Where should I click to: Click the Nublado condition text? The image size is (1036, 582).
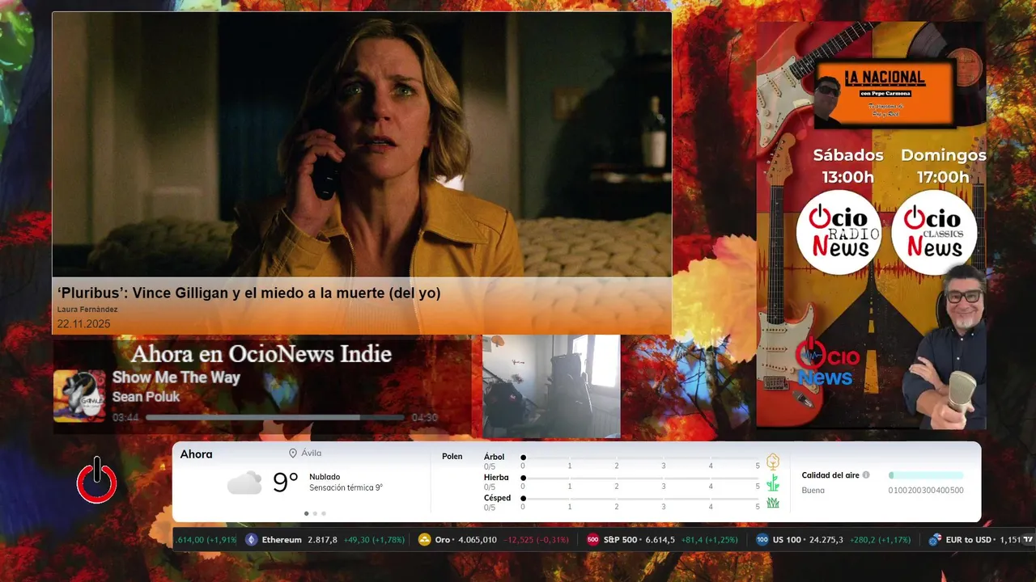(325, 477)
